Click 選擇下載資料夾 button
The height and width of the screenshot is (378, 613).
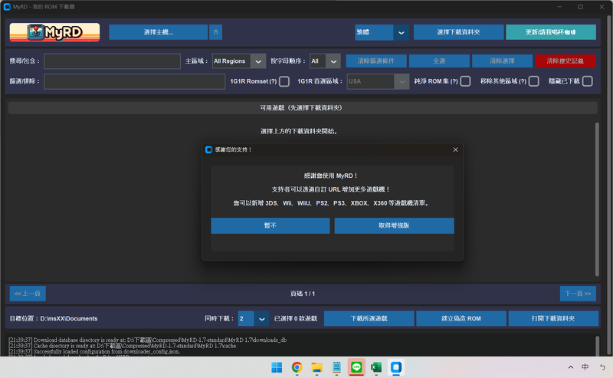coord(458,32)
